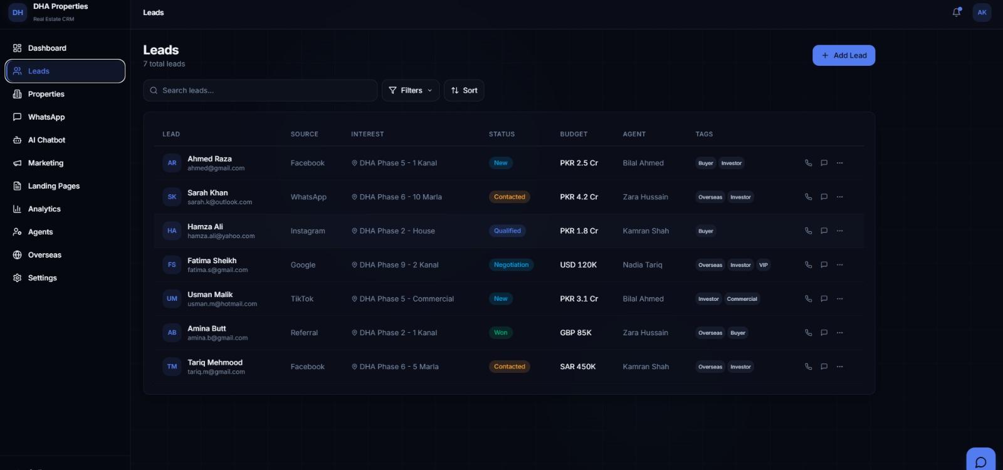Message Sarah Khan using chat icon
This screenshot has width=1003, height=470.
824,197
